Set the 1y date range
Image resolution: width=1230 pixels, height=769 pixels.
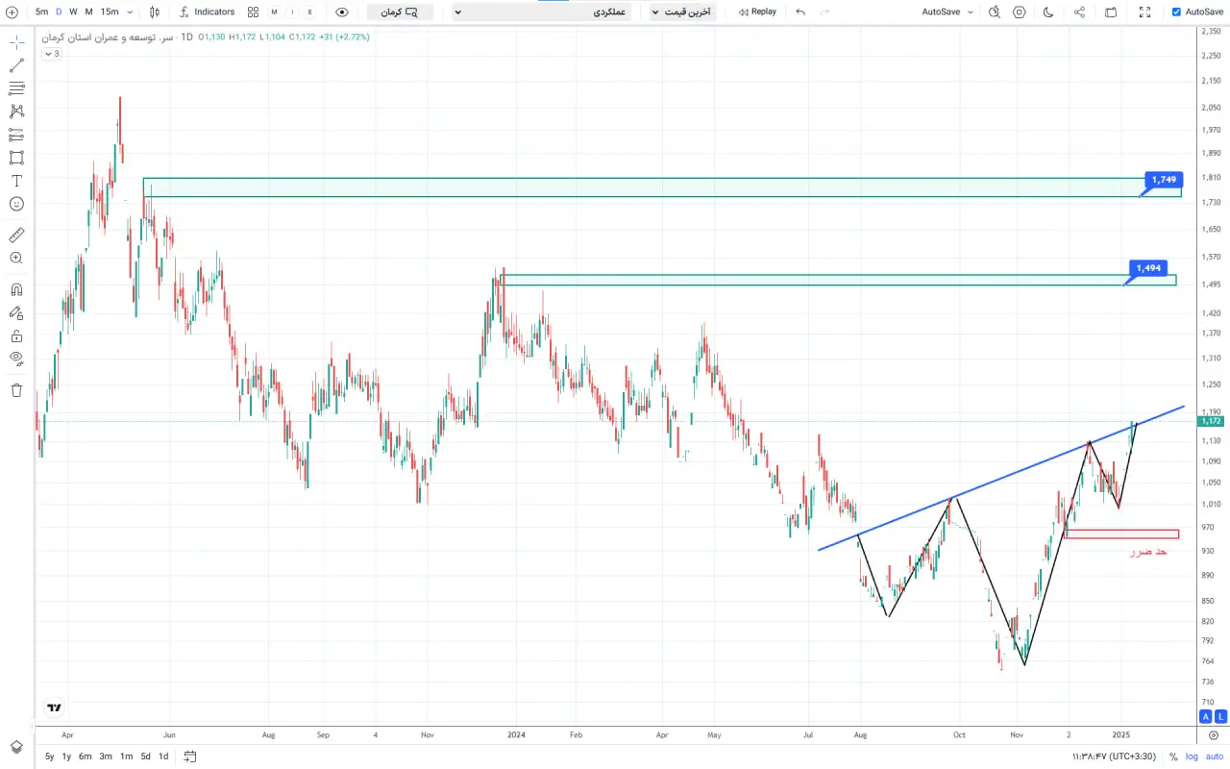tap(66, 757)
